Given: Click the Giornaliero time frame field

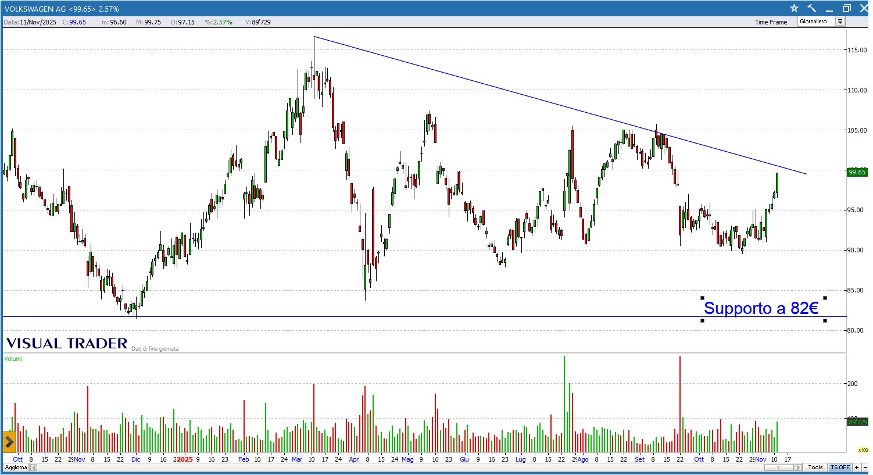Looking at the screenshot, I should tap(815, 22).
